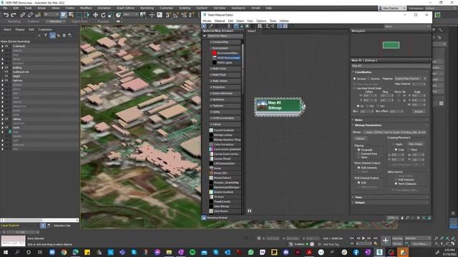This screenshot has width=458, height=257.
Task: Toggle Percent Snap in the main toolbar
Action: click(184, 15)
